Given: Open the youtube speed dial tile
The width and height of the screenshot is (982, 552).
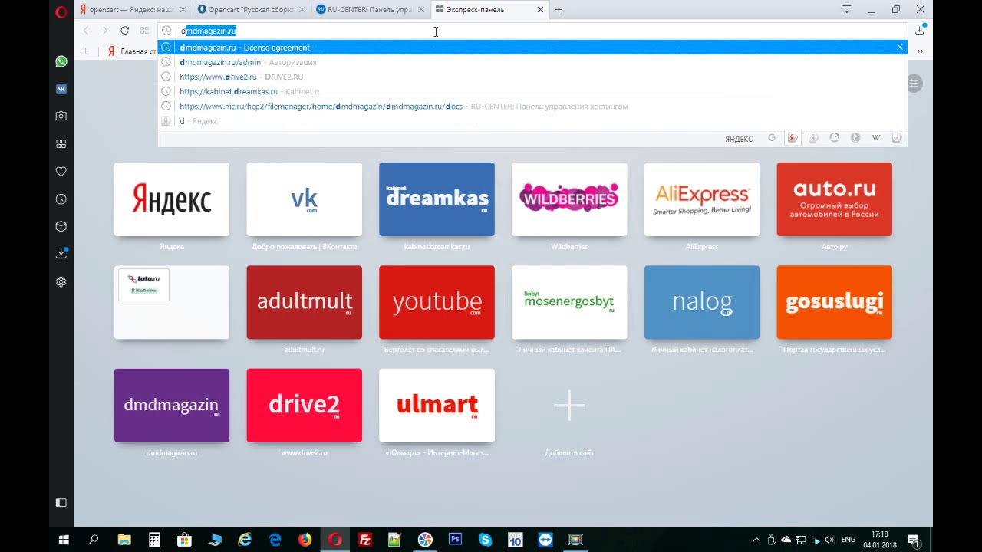Looking at the screenshot, I should 437,302.
